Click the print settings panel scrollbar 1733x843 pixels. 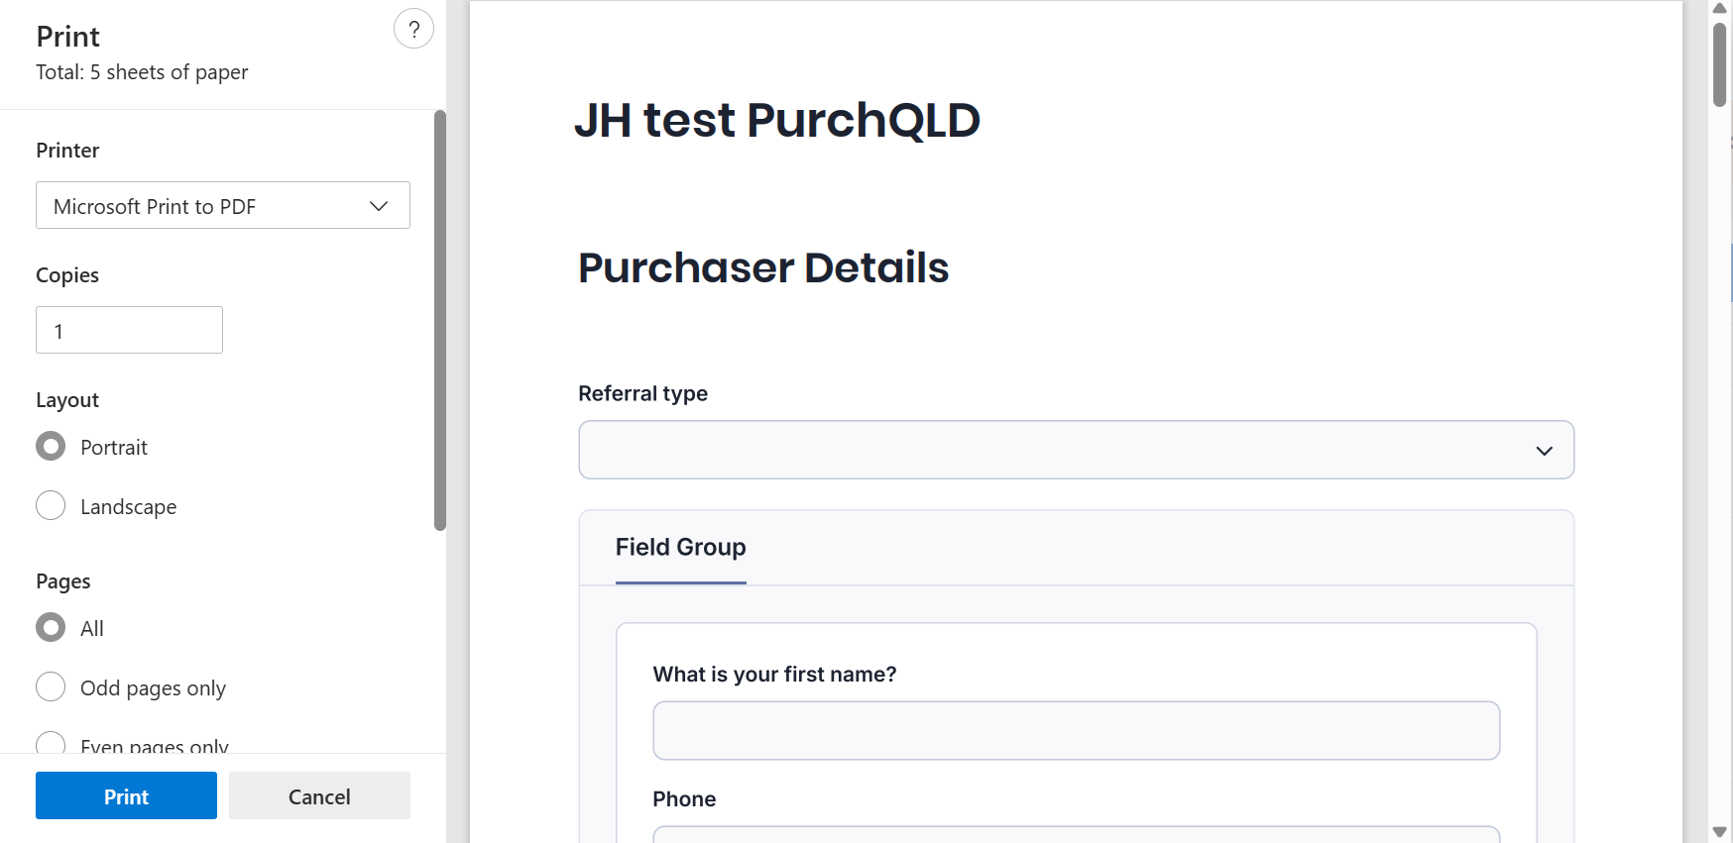(440, 320)
